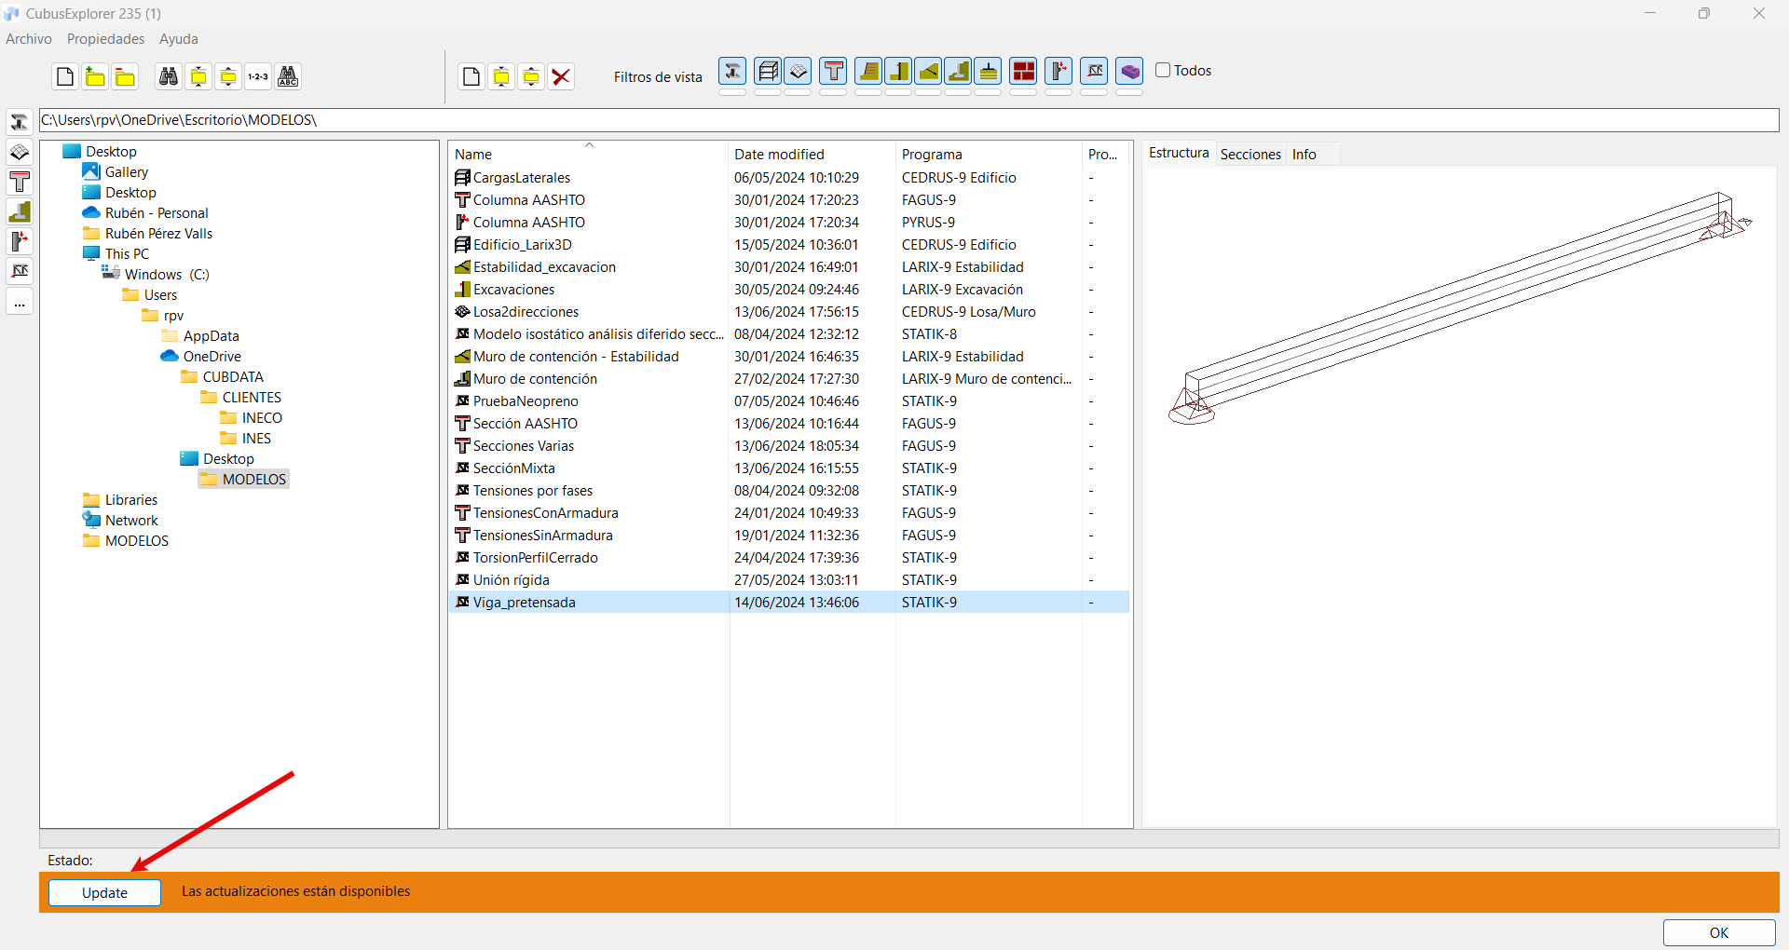Toggle the CEDRUS building view filter
Image resolution: width=1789 pixels, height=950 pixels.
pos(768,71)
